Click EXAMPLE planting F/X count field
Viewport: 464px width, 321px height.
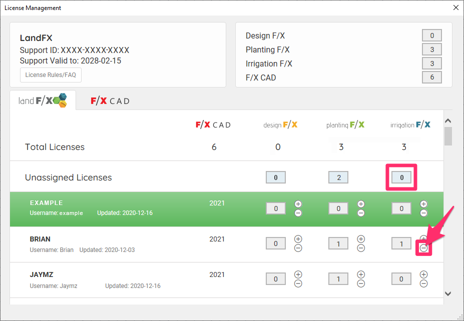click(x=338, y=208)
